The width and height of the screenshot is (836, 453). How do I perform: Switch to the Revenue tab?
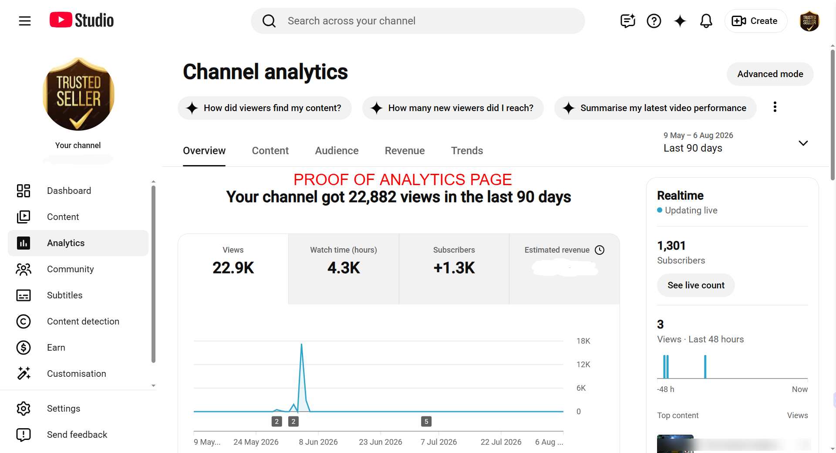point(405,151)
